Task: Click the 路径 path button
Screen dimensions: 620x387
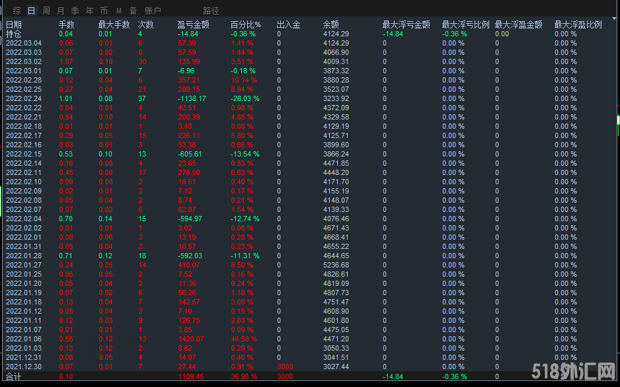Action: click(211, 11)
